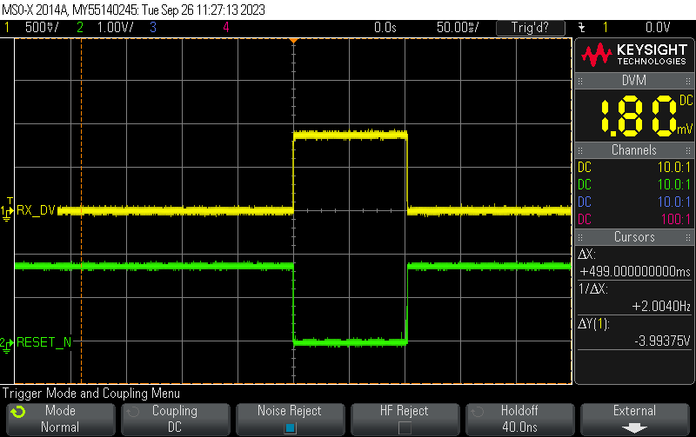
Task: Click the yellow RX_DV pulse high level
Action: [351, 135]
